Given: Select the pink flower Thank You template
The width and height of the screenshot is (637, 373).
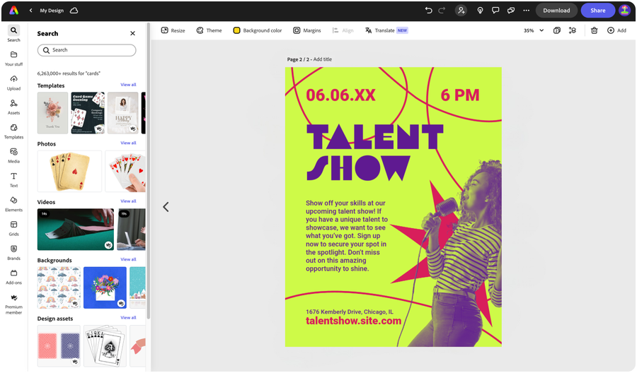Looking at the screenshot, I should point(53,113).
